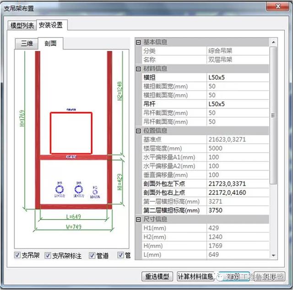The image size is (293, 290).
Task: Click the scrollbar up arrow in property grid
Action: (273, 42)
